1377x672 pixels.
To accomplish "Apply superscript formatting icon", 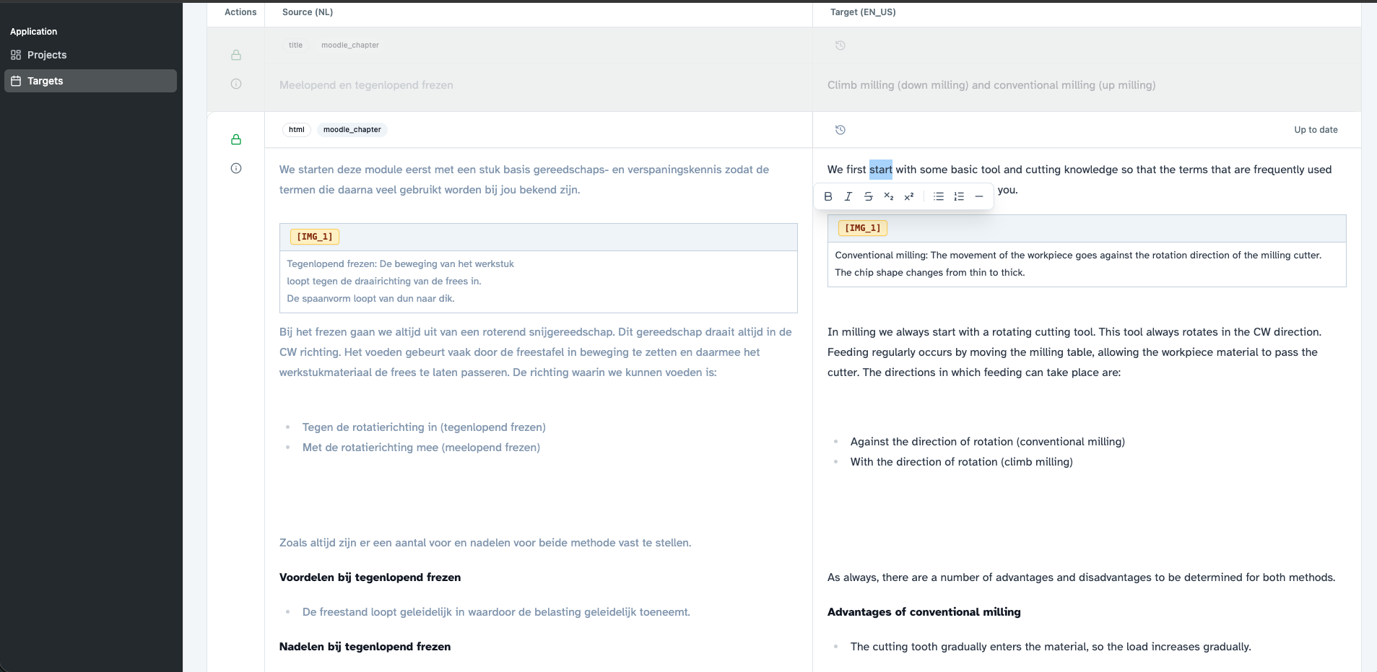I will pos(909,196).
